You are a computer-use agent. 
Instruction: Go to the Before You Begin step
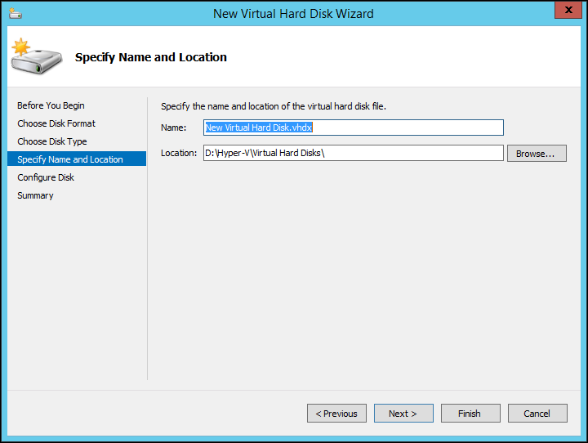coord(51,105)
